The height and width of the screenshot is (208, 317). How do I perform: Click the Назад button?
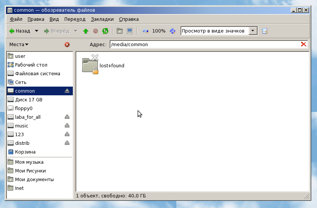point(20,31)
